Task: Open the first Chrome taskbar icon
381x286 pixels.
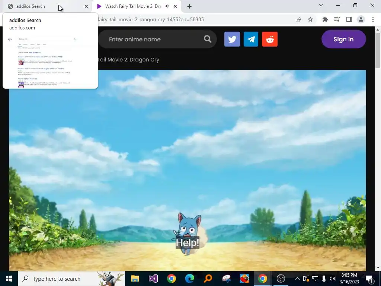Action: (x=171, y=279)
